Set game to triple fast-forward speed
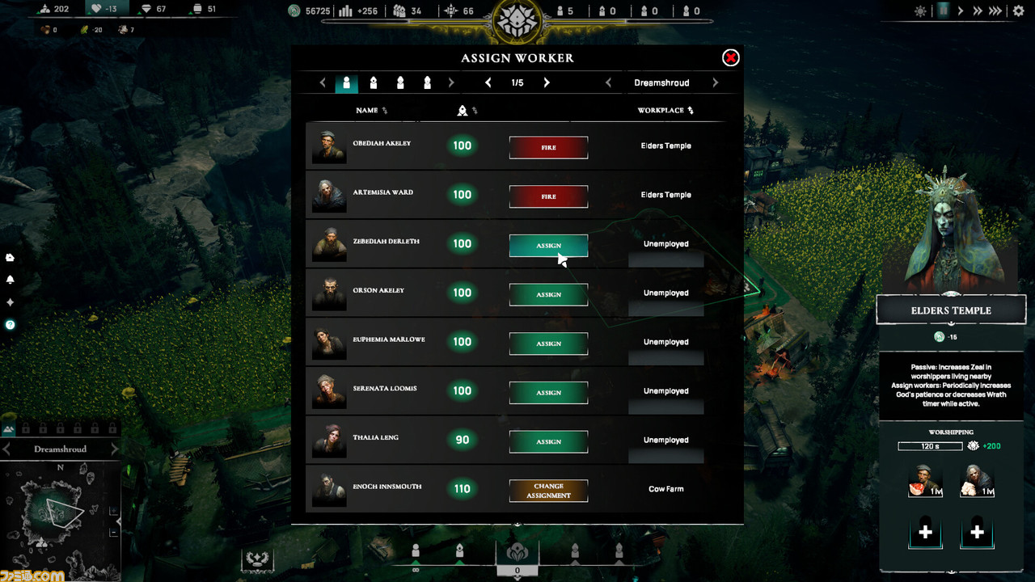Screen dimensions: 1035x582 995,11
